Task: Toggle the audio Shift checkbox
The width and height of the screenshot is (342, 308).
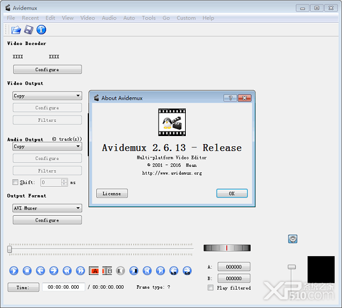Action: click(15, 182)
